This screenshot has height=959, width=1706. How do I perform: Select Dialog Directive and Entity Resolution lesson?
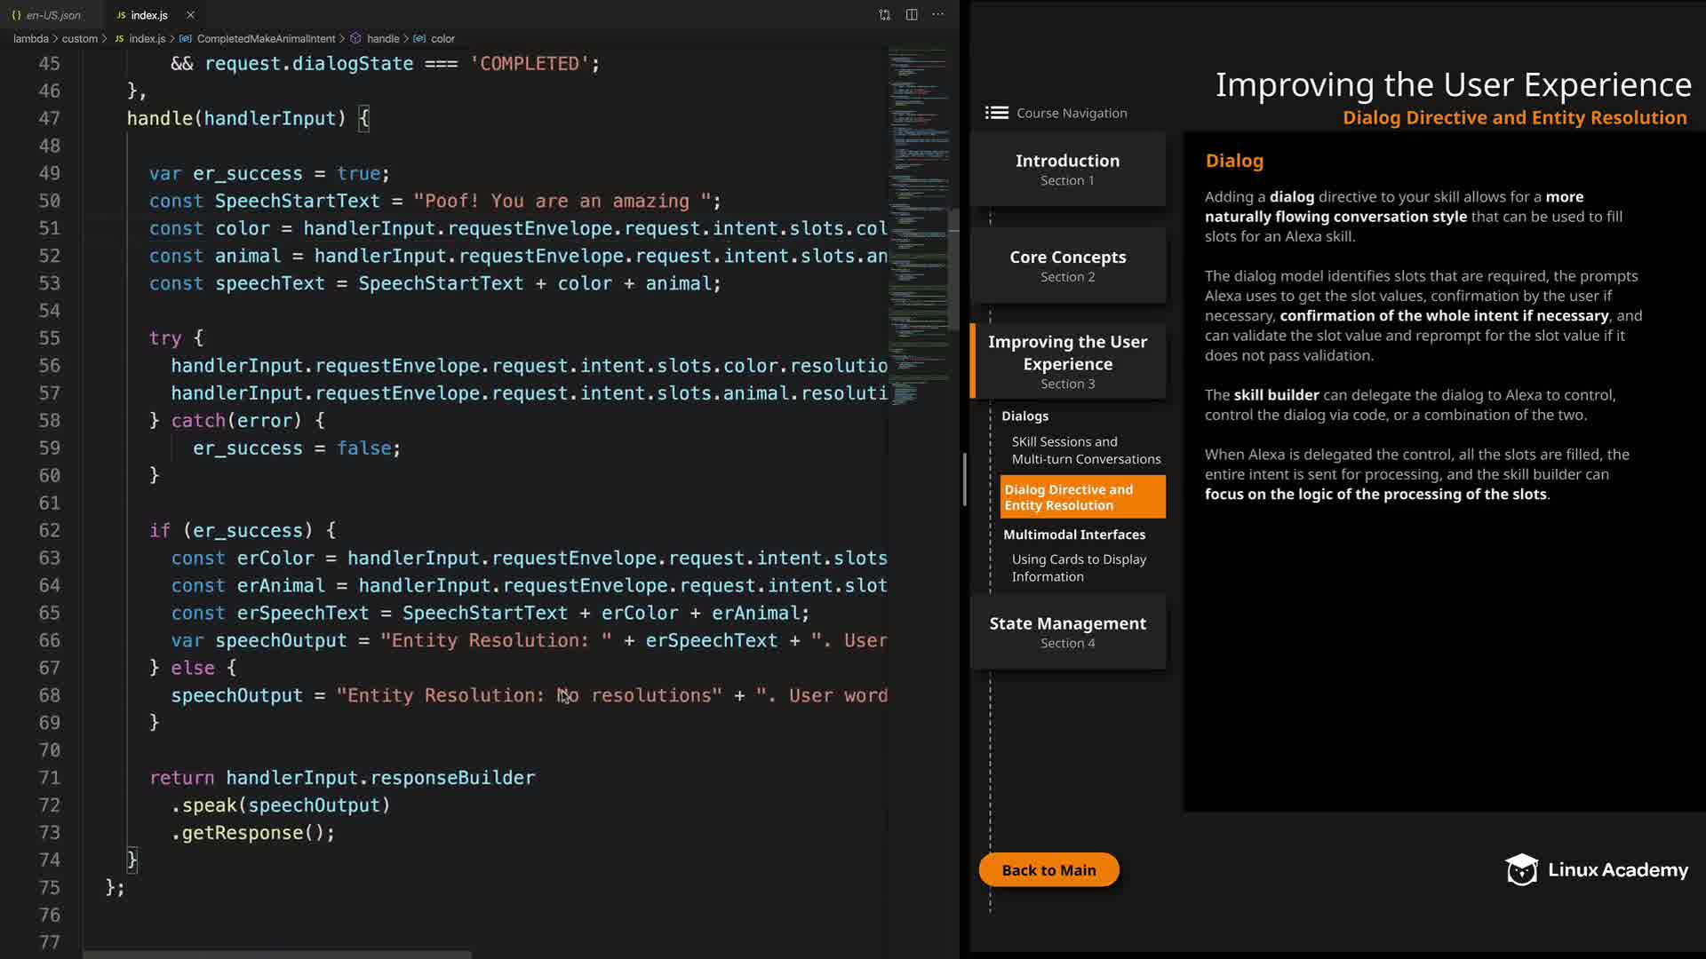tap(1081, 497)
